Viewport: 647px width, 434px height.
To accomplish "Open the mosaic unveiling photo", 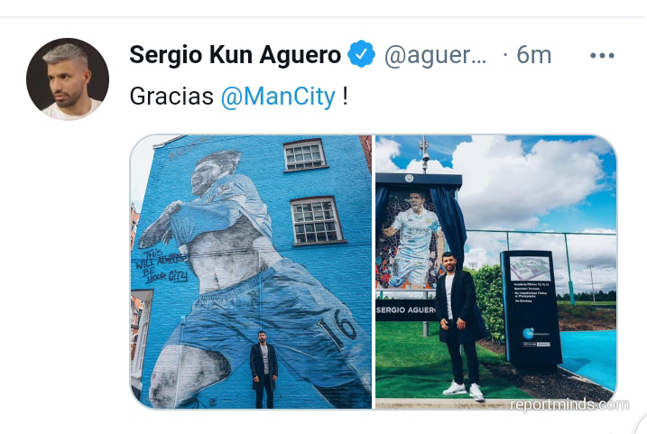I will [x=496, y=272].
